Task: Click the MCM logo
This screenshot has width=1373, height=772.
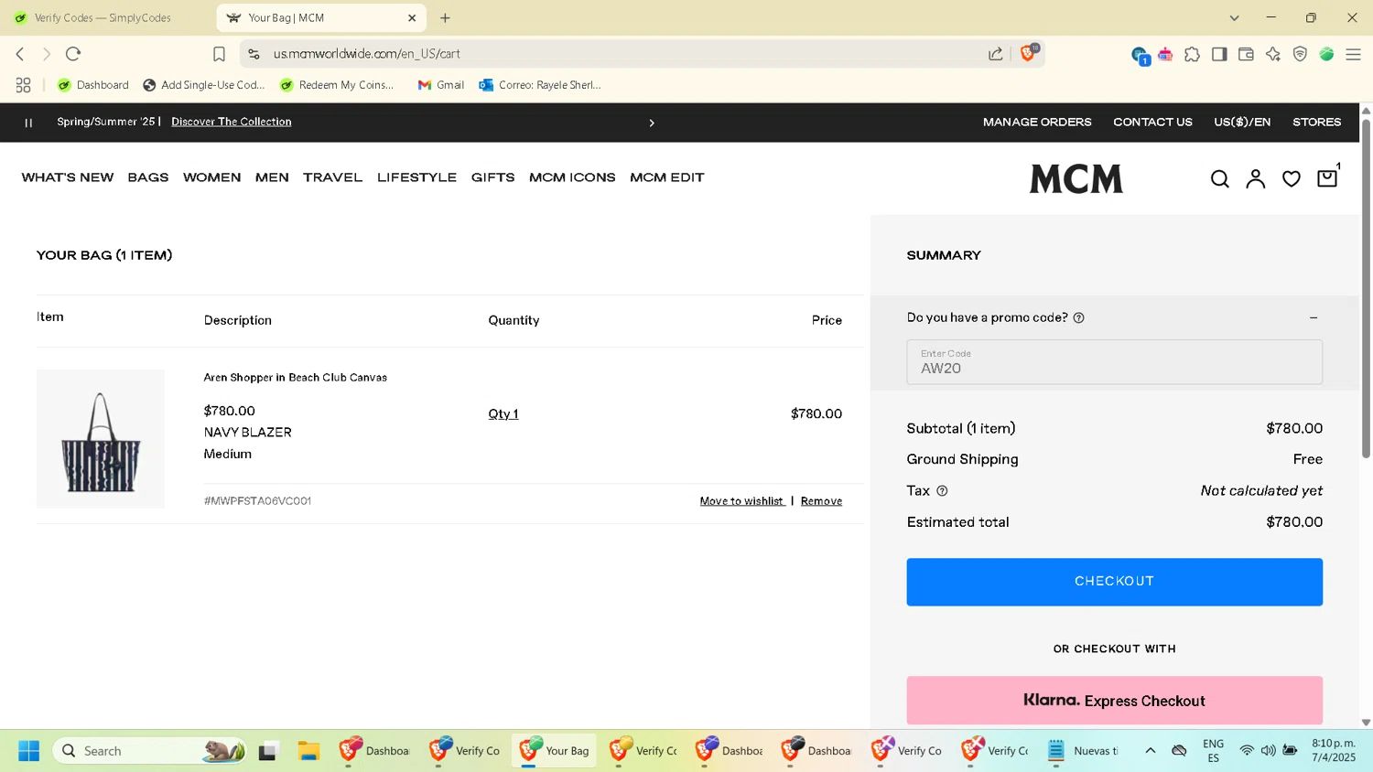Action: [1076, 178]
